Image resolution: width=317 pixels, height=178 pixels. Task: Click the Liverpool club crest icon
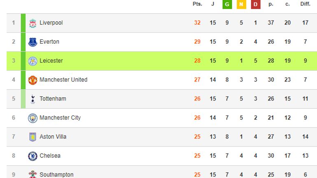click(33, 23)
